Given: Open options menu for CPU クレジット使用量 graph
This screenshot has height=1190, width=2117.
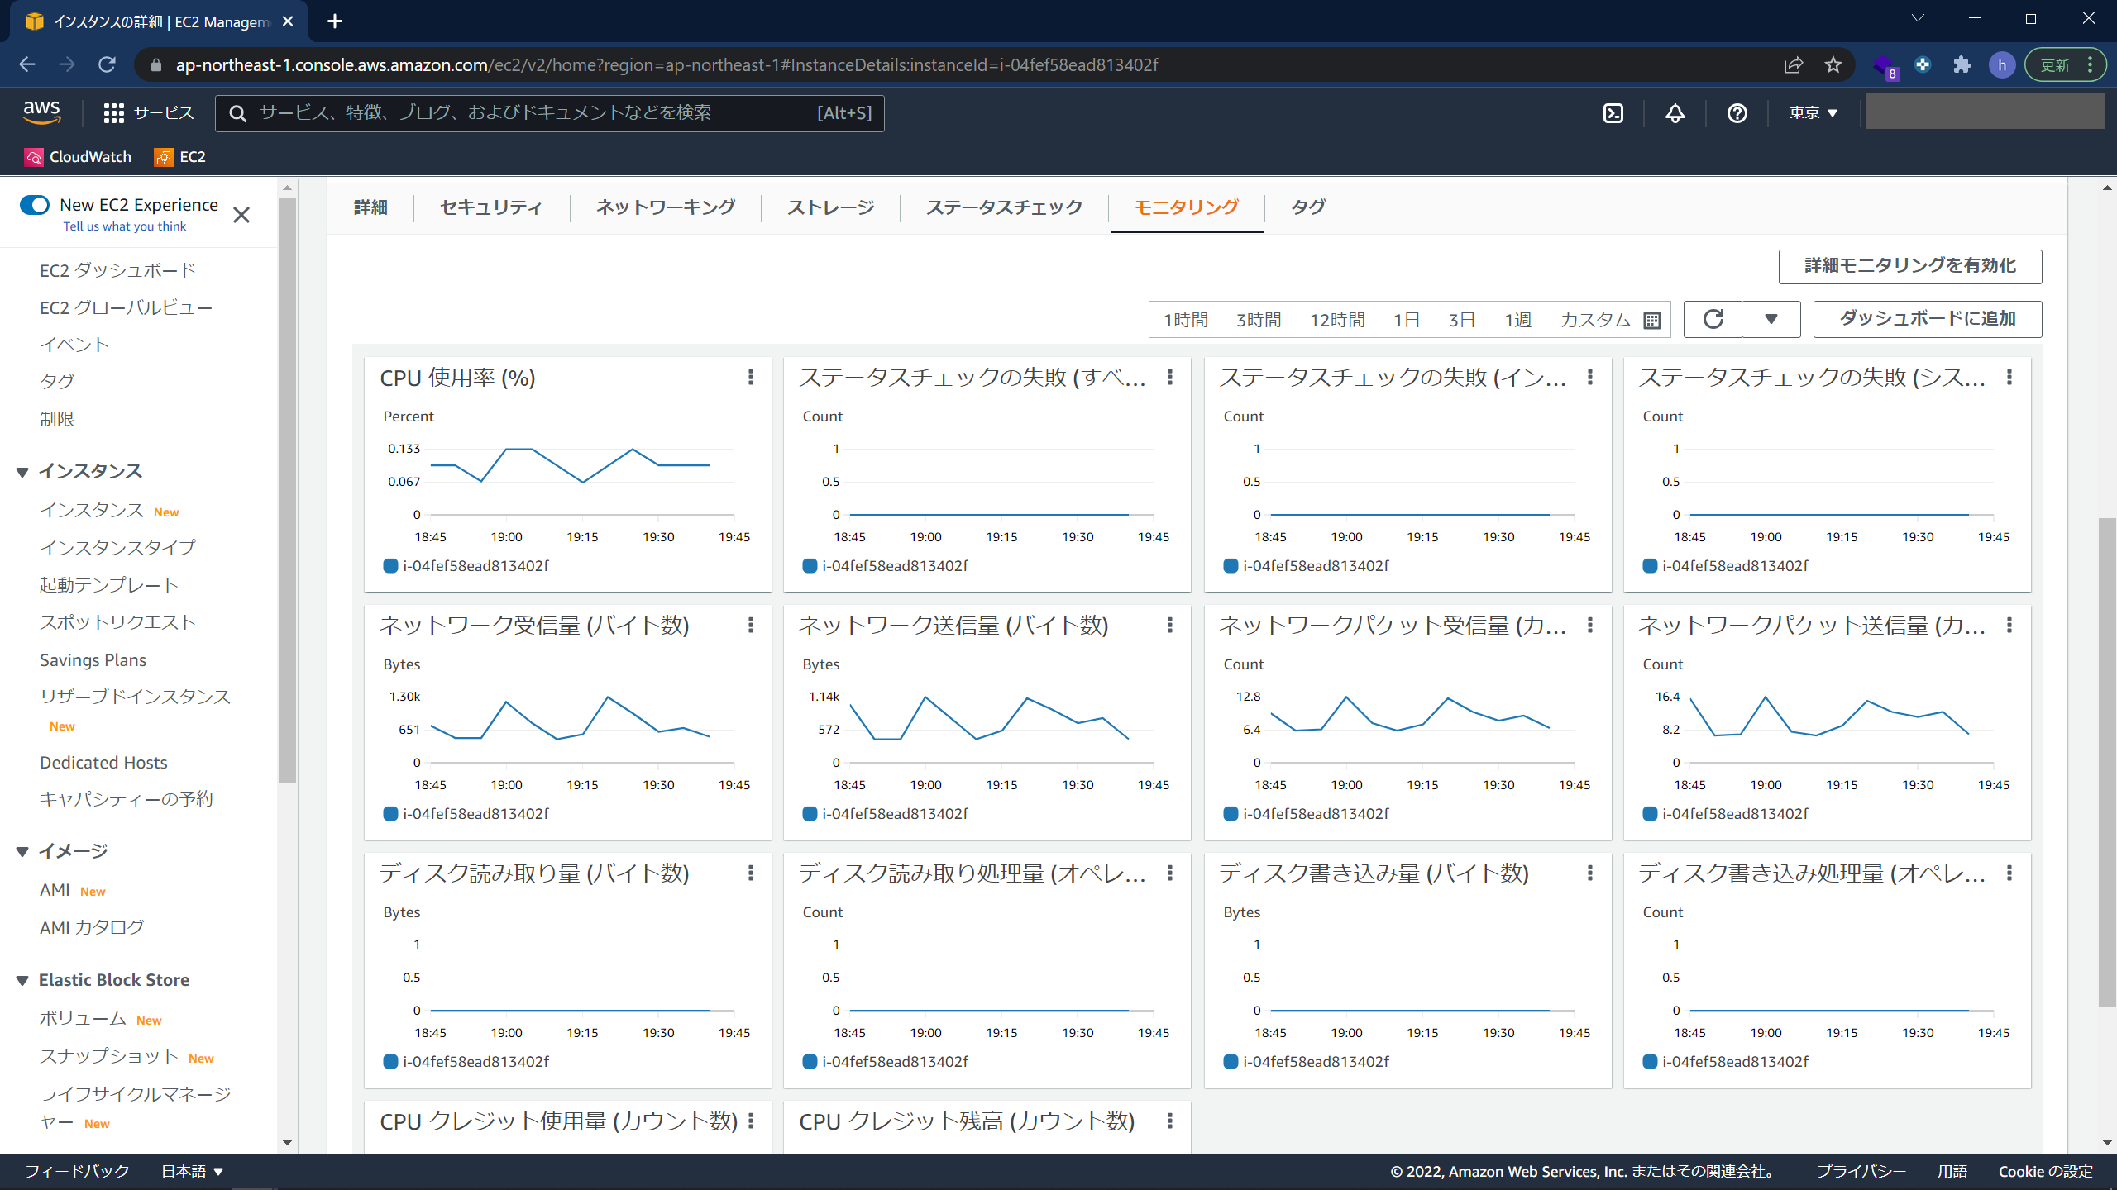Looking at the screenshot, I should point(751,1121).
